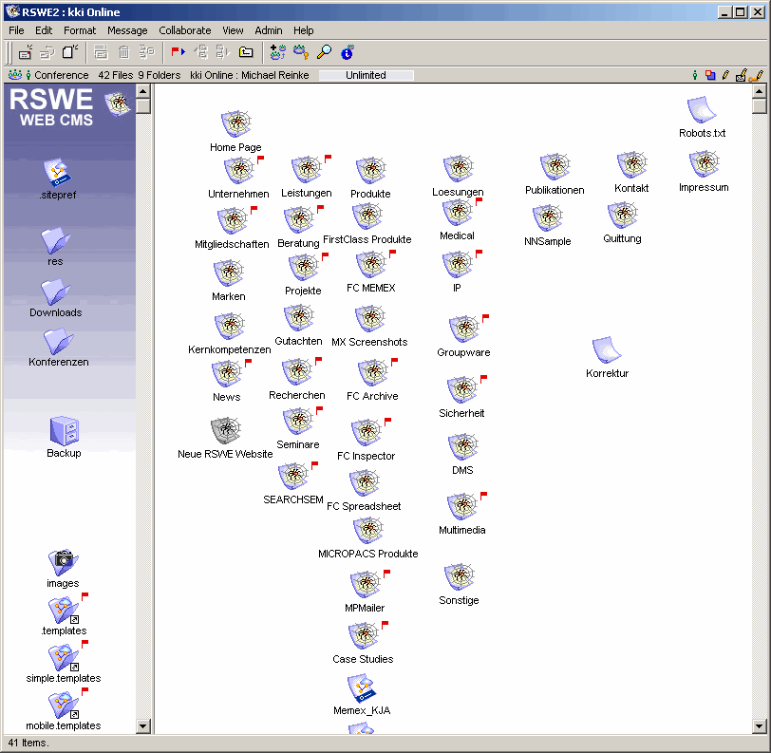
Task: Select the Leistungen page icon
Action: [x=307, y=170]
